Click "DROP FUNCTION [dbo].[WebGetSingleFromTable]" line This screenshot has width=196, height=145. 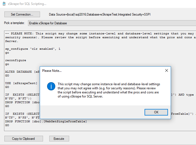point(46,122)
